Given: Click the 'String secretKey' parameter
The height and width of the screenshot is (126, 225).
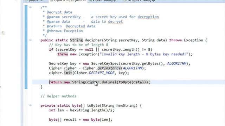Looking at the screenshot, I should pos(121,40).
